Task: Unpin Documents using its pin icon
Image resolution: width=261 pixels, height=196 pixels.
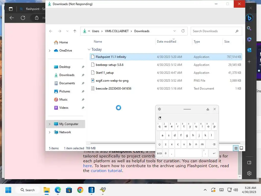Action: tap(83, 83)
